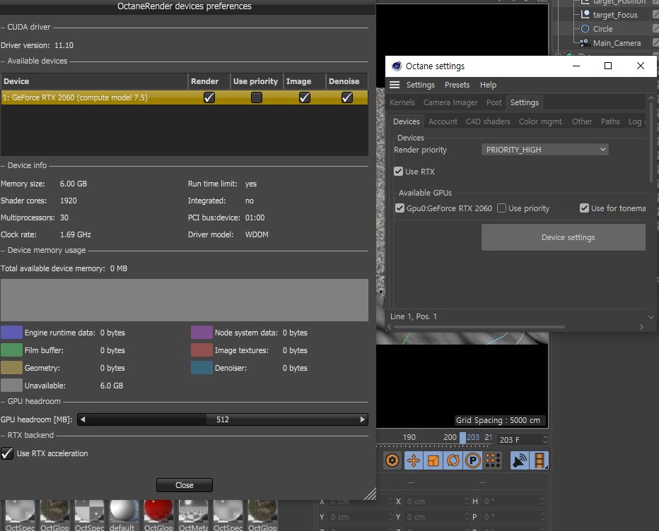Uncheck the Render checkbox for GeForce RTX 2060
The image size is (659, 531).
point(209,97)
